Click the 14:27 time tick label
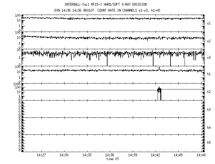 point(41,155)
